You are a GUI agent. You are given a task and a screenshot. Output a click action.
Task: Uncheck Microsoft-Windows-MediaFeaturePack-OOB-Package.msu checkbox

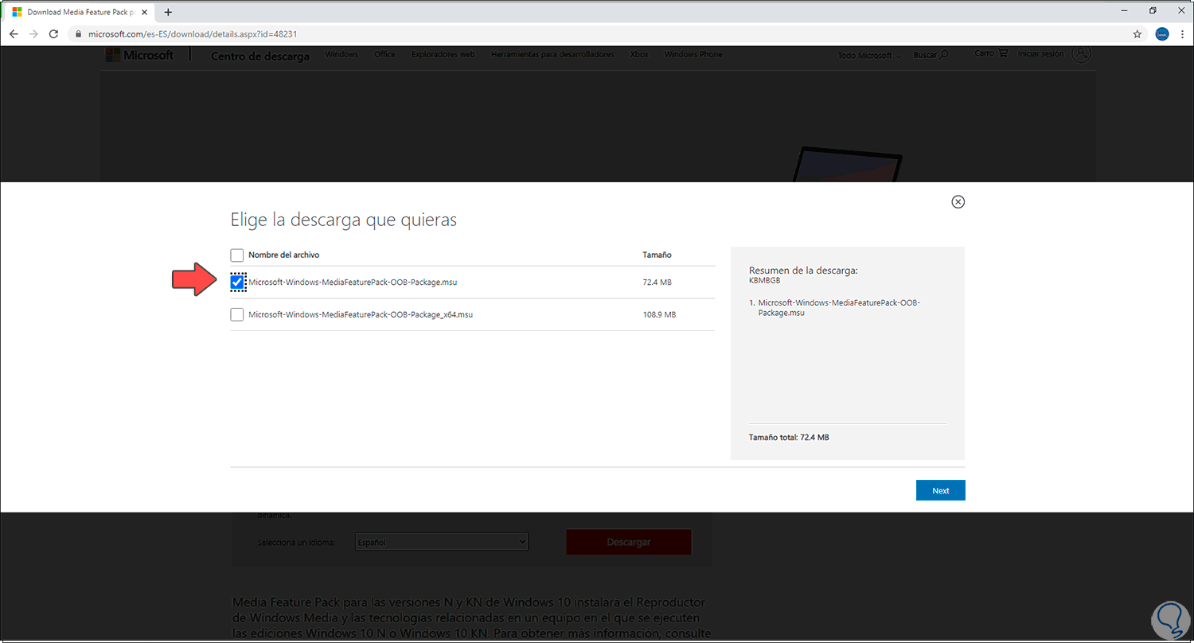237,282
